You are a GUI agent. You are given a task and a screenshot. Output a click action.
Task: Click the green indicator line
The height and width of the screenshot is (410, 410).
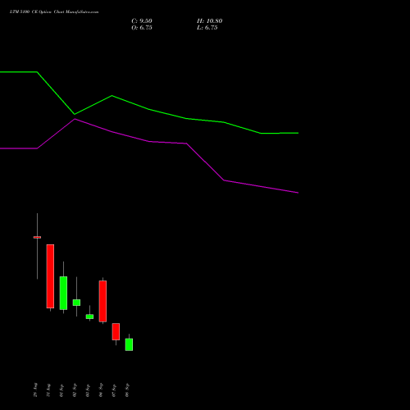click(x=149, y=109)
